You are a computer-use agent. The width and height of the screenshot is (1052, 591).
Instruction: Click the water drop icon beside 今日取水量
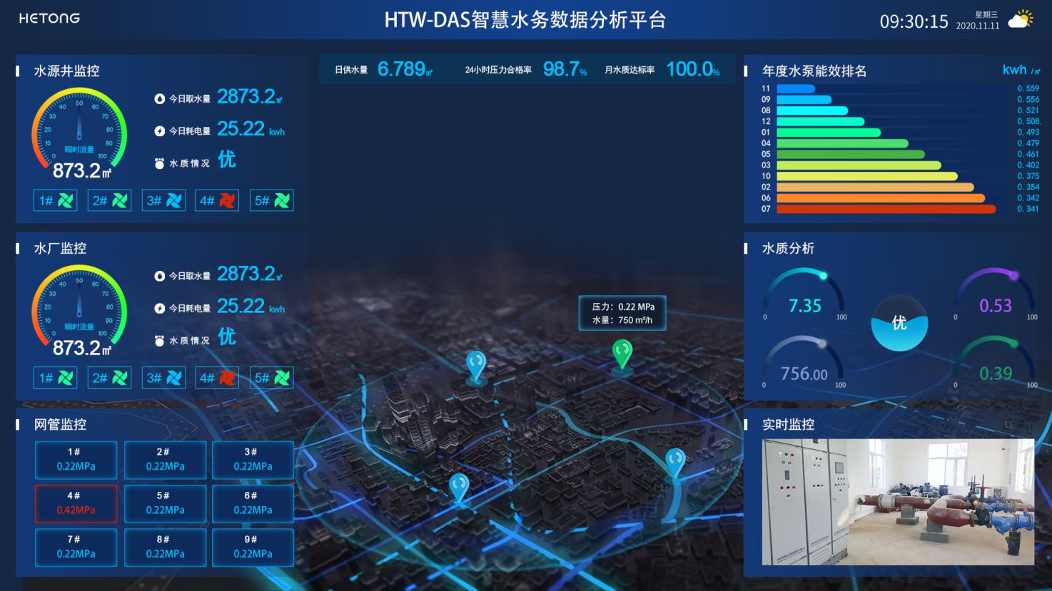[160, 98]
